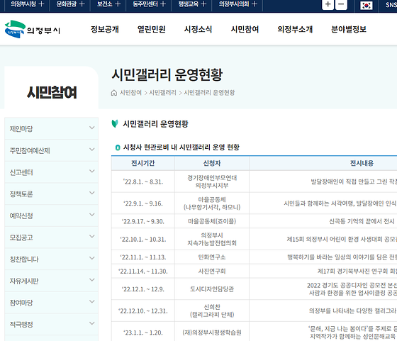Expand the 적극행정 sidebar item
The image size is (397, 341).
[x=51, y=324]
